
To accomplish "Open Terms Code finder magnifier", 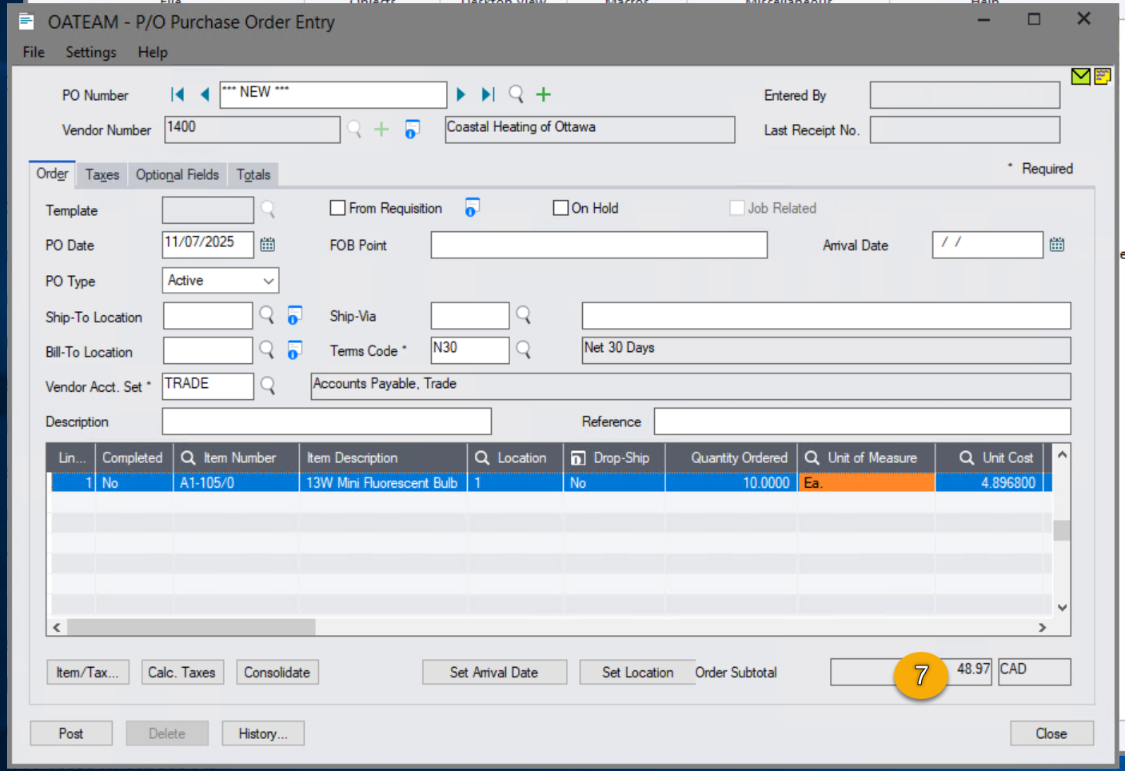I will (524, 350).
